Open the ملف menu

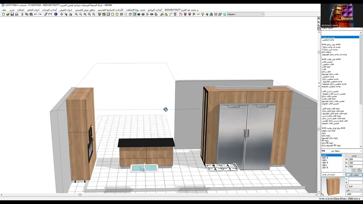(4, 10)
